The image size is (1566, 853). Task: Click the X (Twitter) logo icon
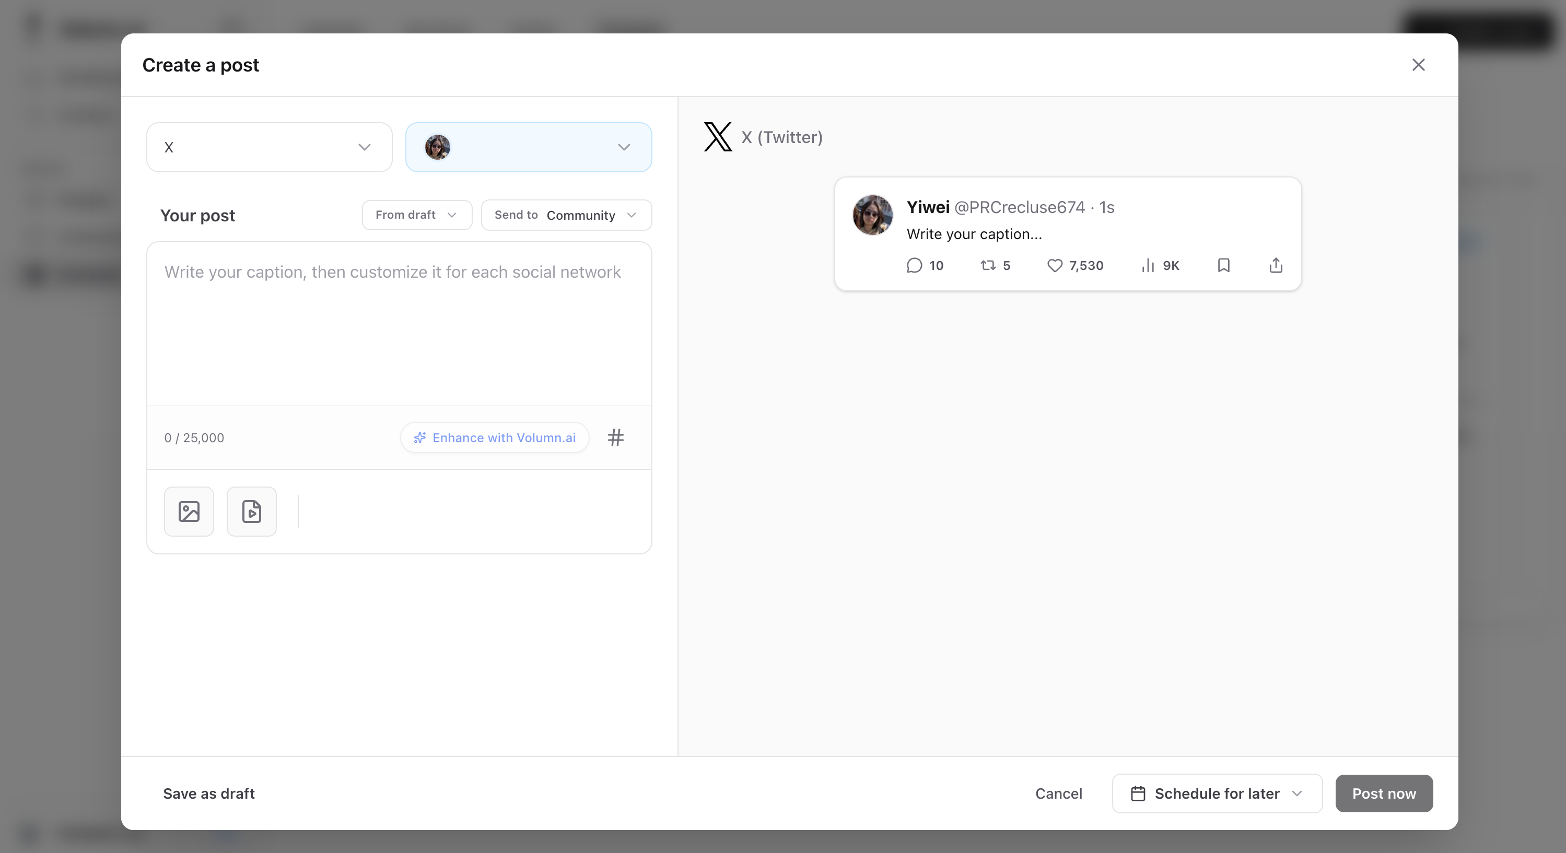point(717,137)
